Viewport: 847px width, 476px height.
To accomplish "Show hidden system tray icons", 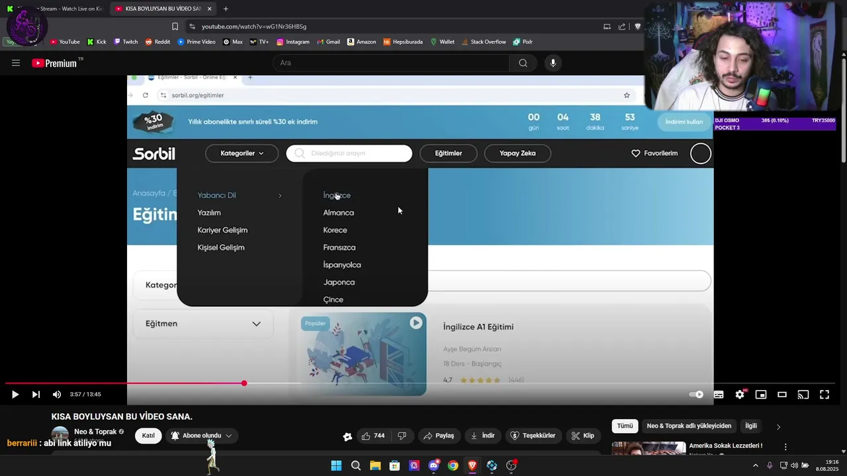I will click(x=755, y=465).
